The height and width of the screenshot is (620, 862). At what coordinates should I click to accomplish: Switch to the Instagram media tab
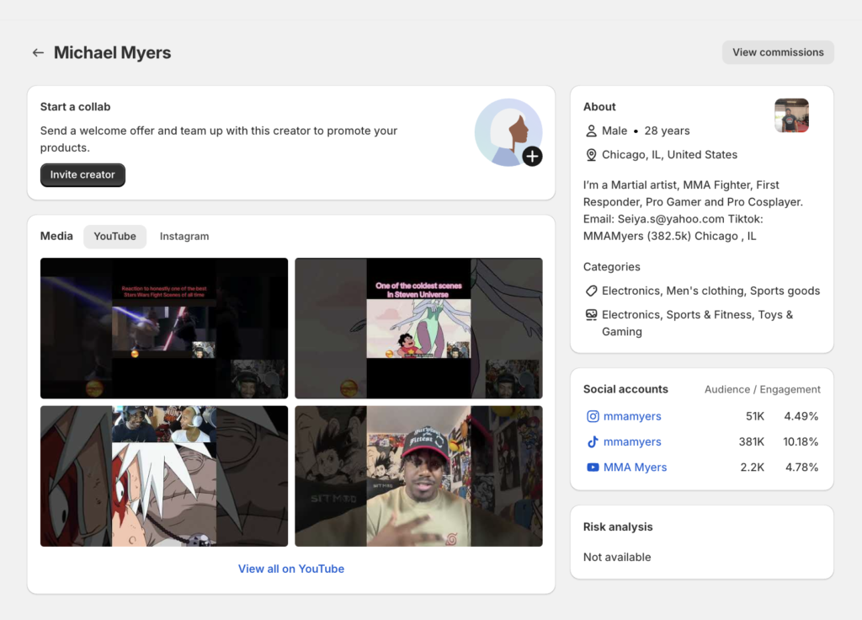[x=184, y=237]
